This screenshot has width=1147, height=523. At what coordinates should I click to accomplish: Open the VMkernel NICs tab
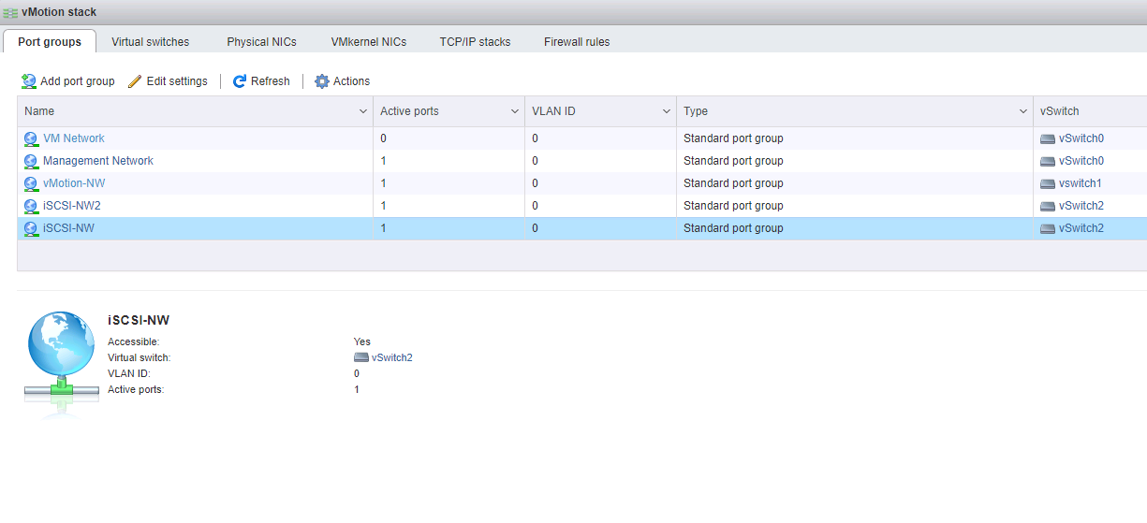368,42
